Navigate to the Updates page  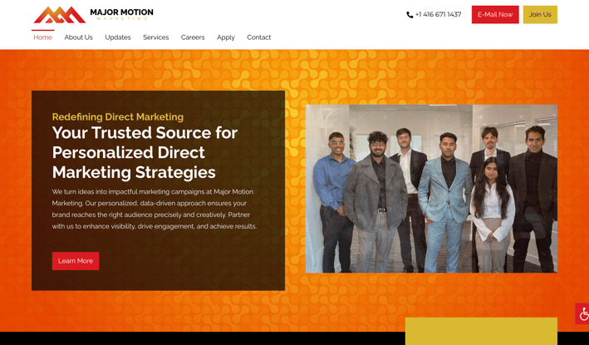118,37
